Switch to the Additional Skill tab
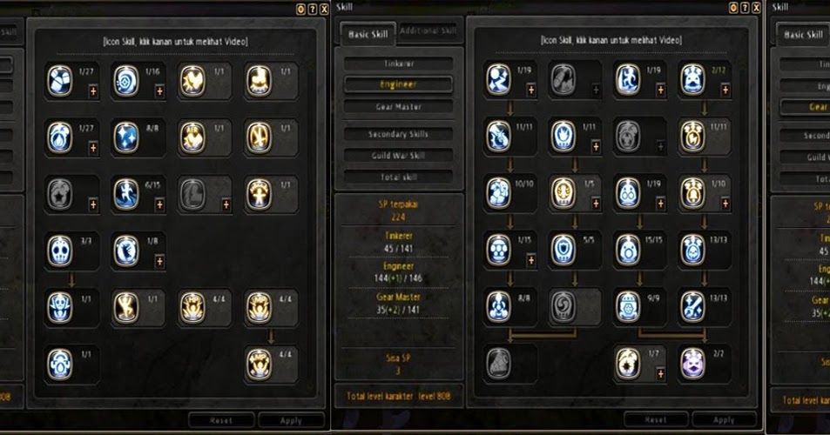This screenshot has width=830, height=435. [428, 30]
